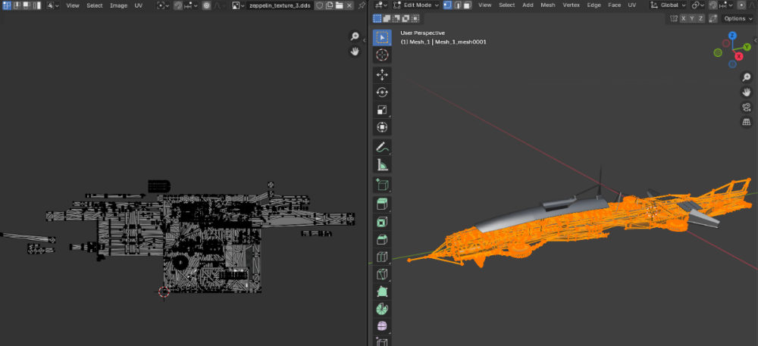Click the 3D viewport pan hand
The height and width of the screenshot is (346, 758).
[x=747, y=92]
